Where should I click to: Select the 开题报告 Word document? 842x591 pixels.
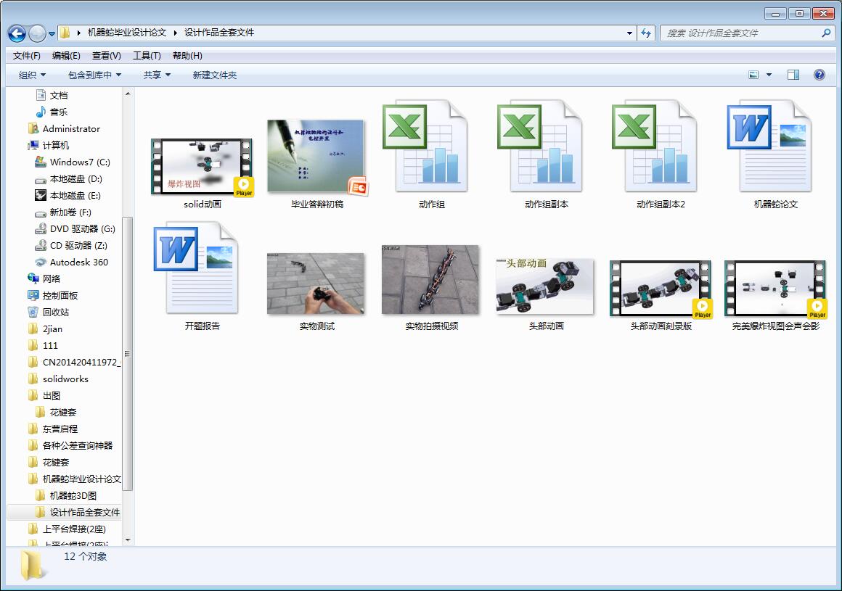tap(202, 276)
